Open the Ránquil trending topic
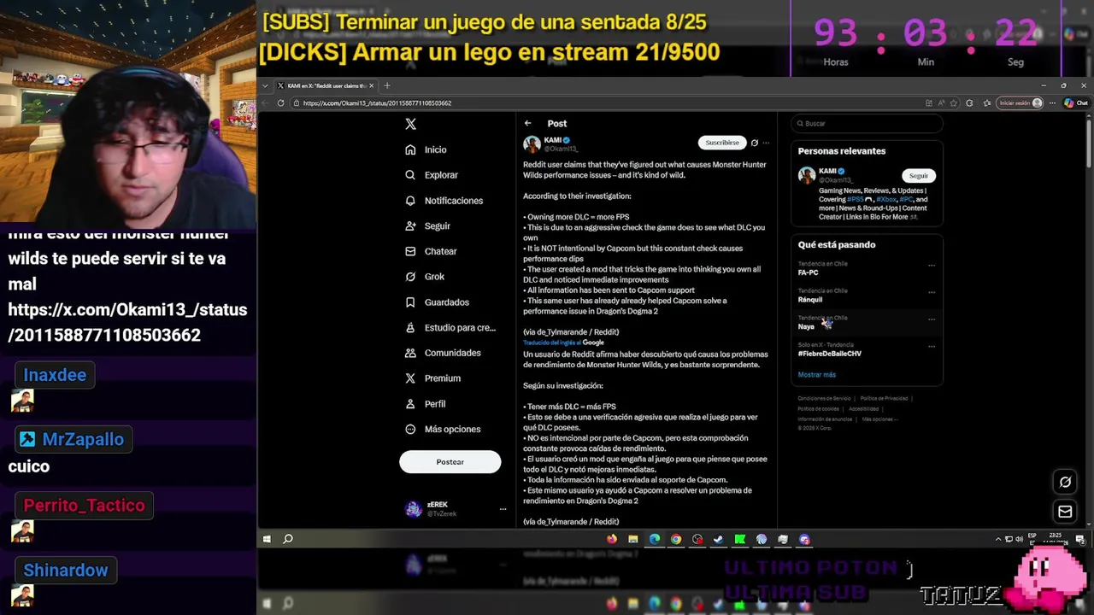The width and height of the screenshot is (1094, 615). tap(810, 300)
